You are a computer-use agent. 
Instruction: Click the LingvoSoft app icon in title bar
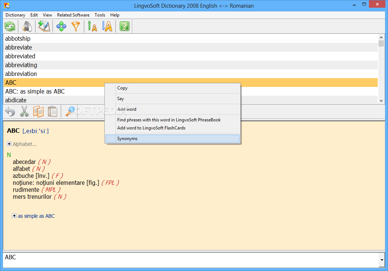click(7, 5)
